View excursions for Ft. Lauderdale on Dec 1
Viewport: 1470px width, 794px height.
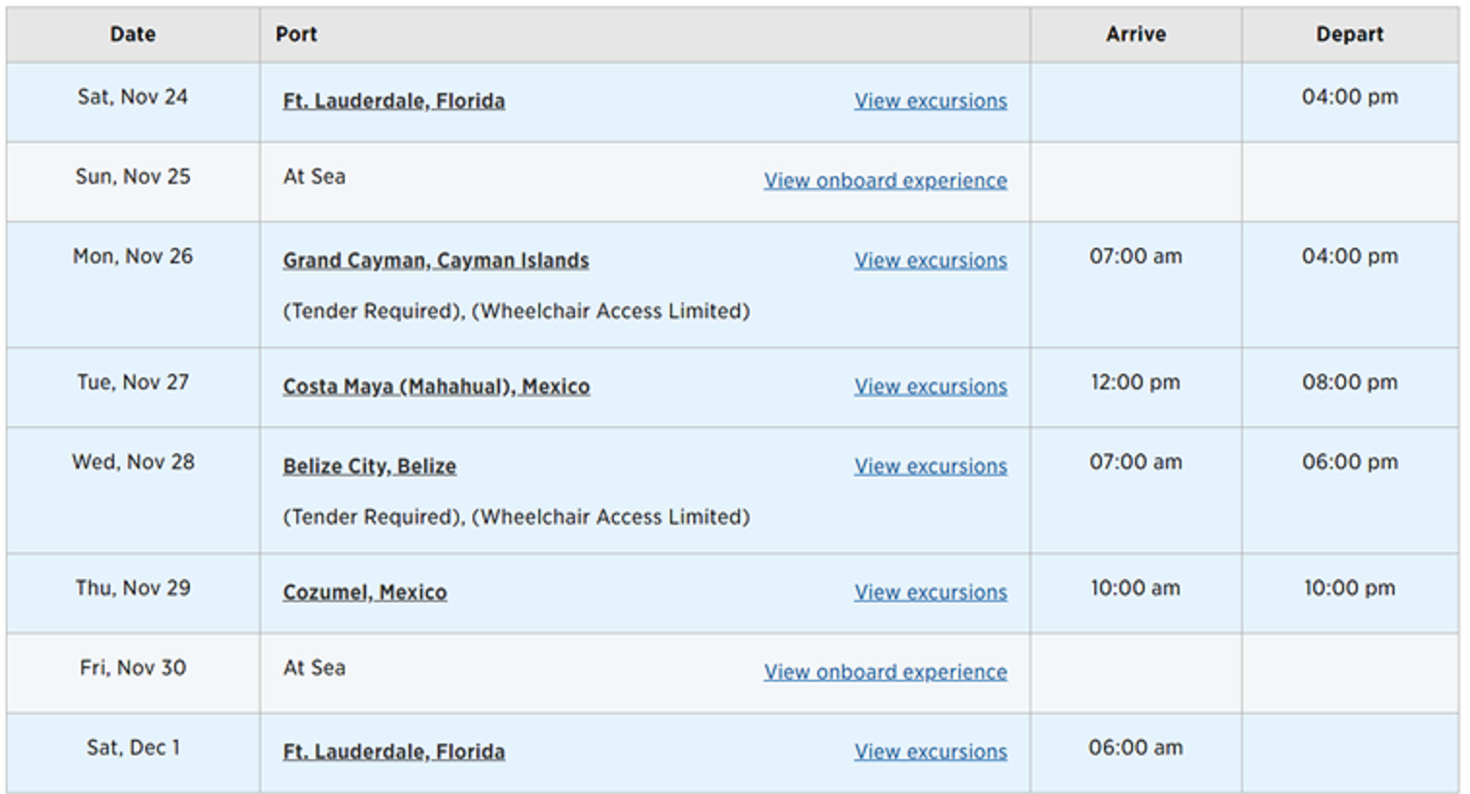930,751
